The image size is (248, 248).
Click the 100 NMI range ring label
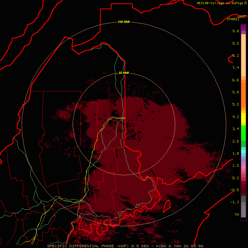point(124,22)
